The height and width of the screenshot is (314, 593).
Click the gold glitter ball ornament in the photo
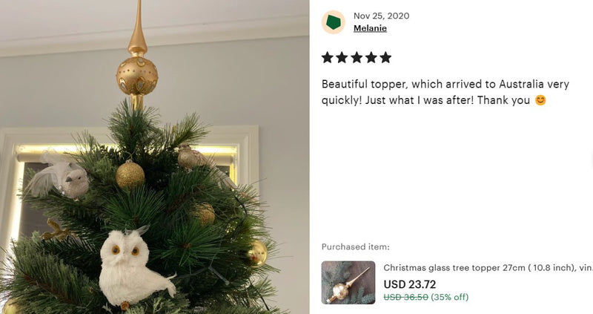130,174
